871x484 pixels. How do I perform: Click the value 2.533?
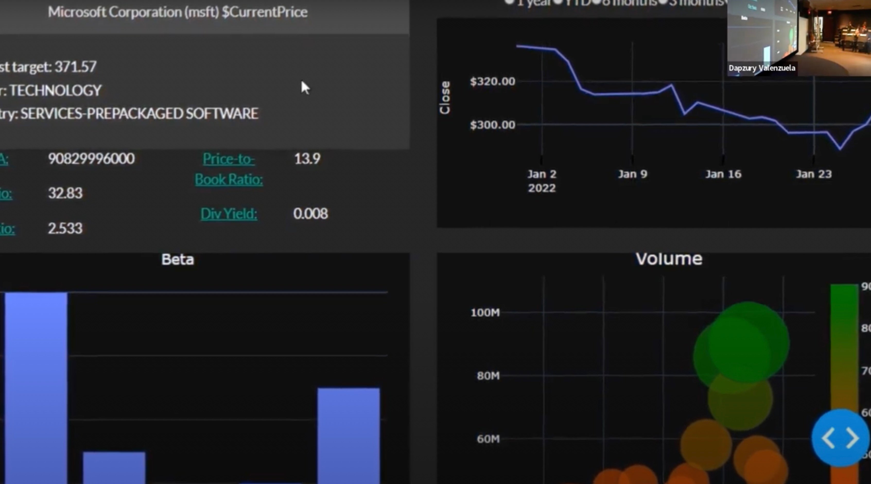65,229
